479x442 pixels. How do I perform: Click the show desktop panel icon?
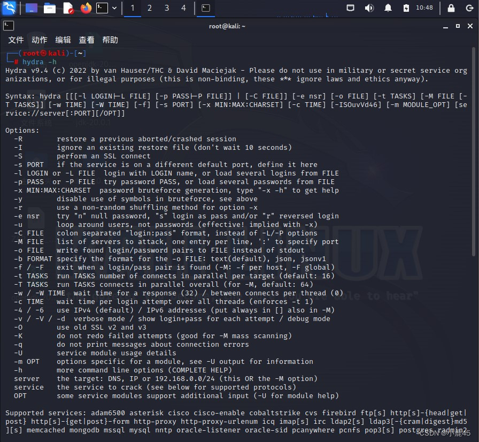(31, 8)
